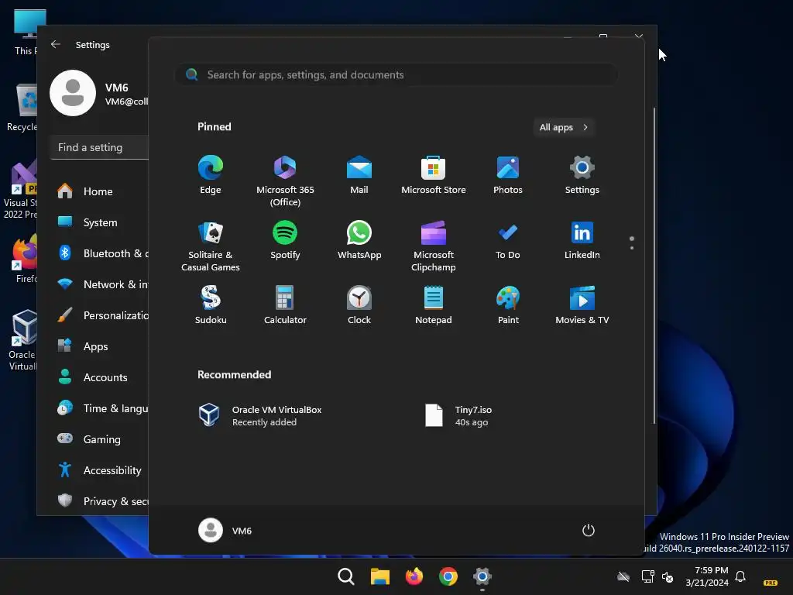Image resolution: width=793 pixels, height=595 pixels.
Task: Open the Calculator app
Action: click(285, 304)
